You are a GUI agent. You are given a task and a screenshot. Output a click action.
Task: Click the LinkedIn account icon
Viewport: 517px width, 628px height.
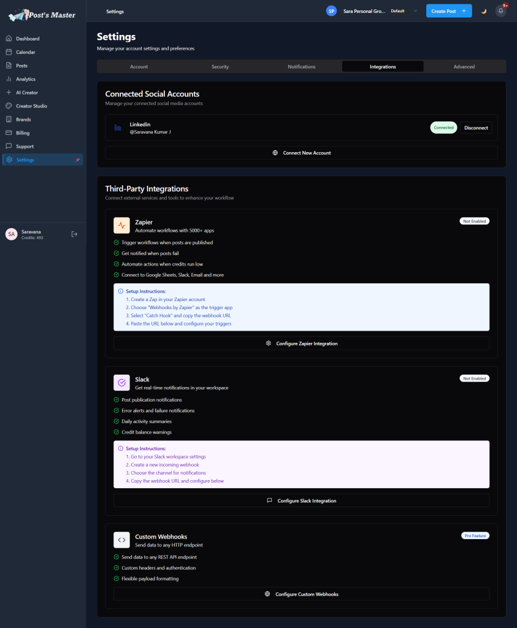click(118, 128)
